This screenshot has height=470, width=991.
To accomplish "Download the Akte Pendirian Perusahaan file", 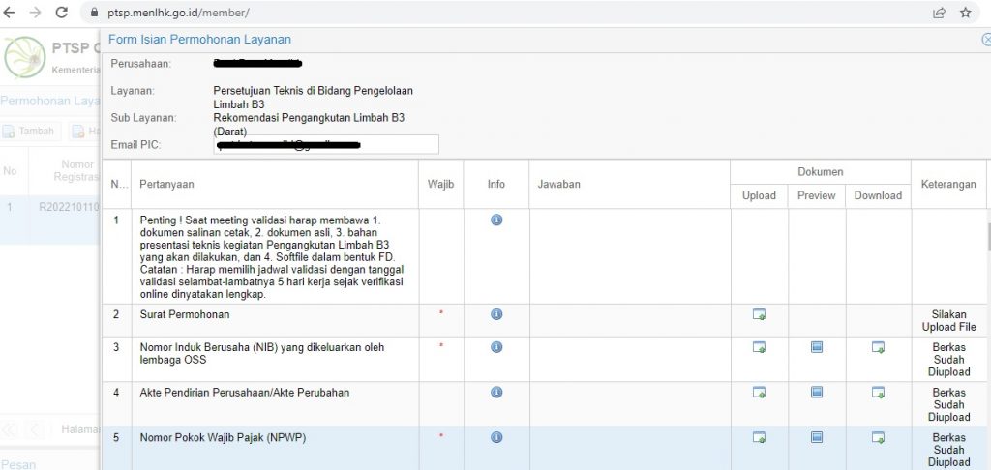I will [878, 392].
